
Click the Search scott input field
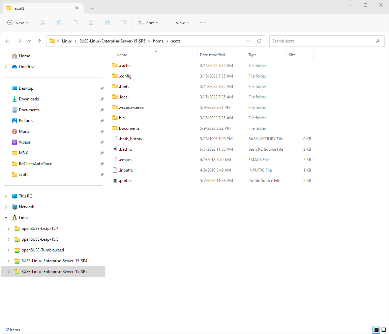click(x=327, y=41)
